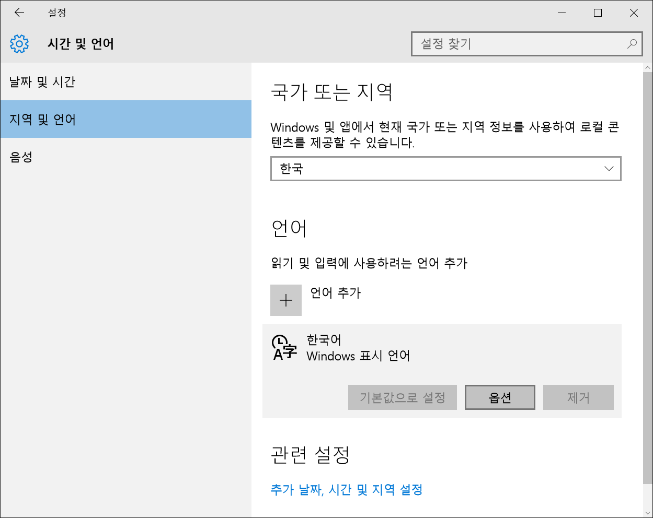The image size is (653, 518).
Task: Click the settings gear icon
Action: [x=19, y=44]
